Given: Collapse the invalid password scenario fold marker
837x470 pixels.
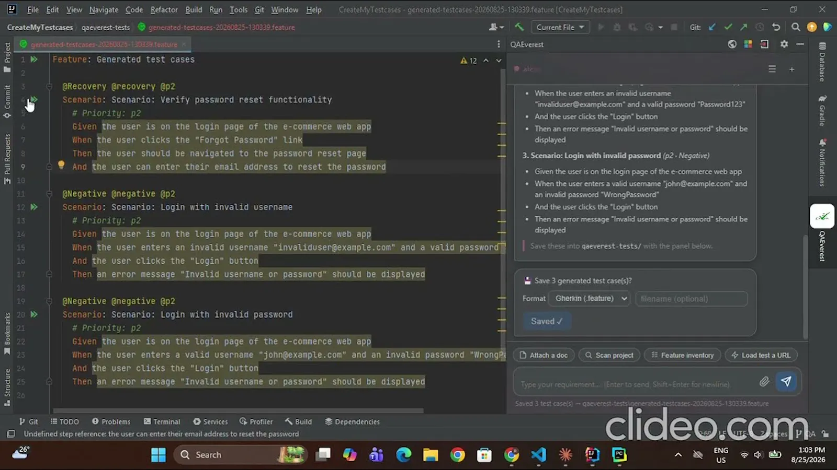Looking at the screenshot, I should (x=49, y=301).
